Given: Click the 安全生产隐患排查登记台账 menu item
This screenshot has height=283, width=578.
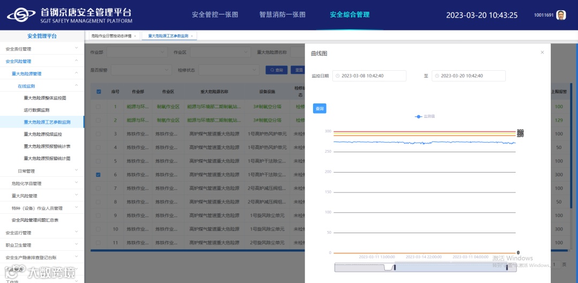Looking at the screenshot, I should click(x=42, y=257).
